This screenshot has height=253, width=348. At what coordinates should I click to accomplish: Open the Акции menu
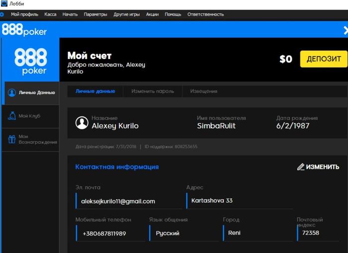[x=152, y=14]
